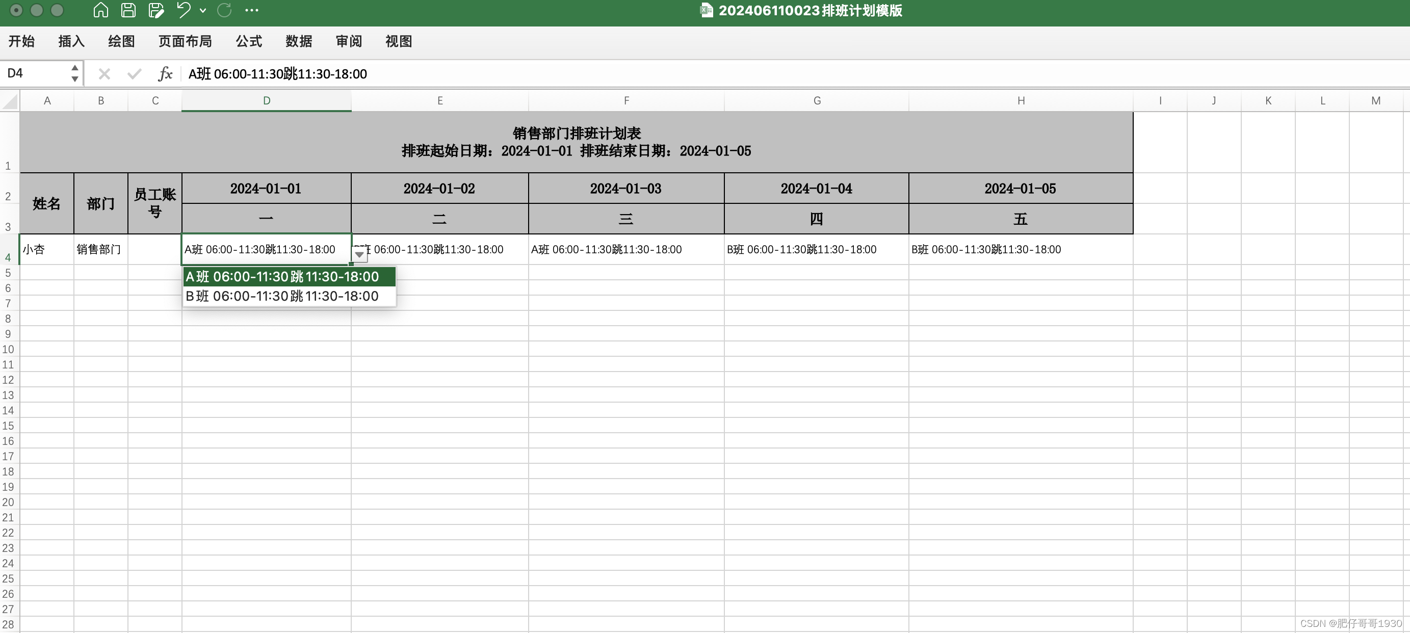Undo the last action
The image size is (1410, 633).
pos(184,10)
